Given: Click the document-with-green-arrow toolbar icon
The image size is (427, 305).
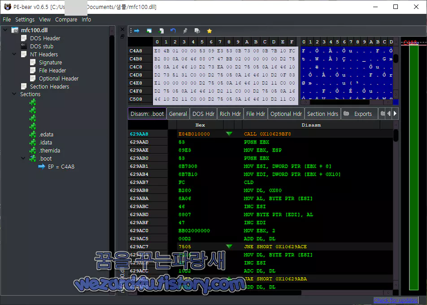Looking at the screenshot, I should [161, 31].
